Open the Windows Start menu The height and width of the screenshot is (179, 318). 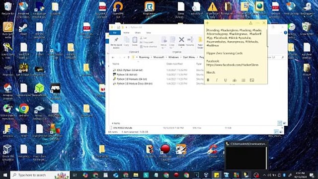click(5, 175)
